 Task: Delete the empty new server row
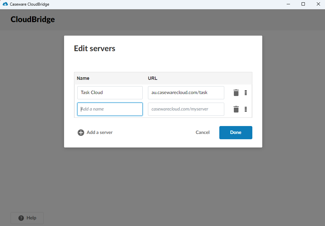click(x=236, y=109)
